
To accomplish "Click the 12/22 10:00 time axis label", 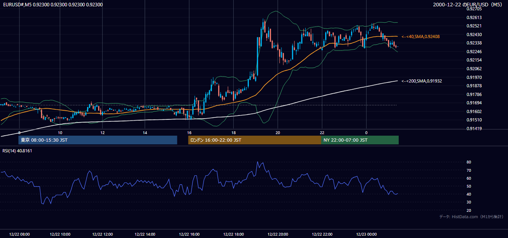I will pos(60,234).
